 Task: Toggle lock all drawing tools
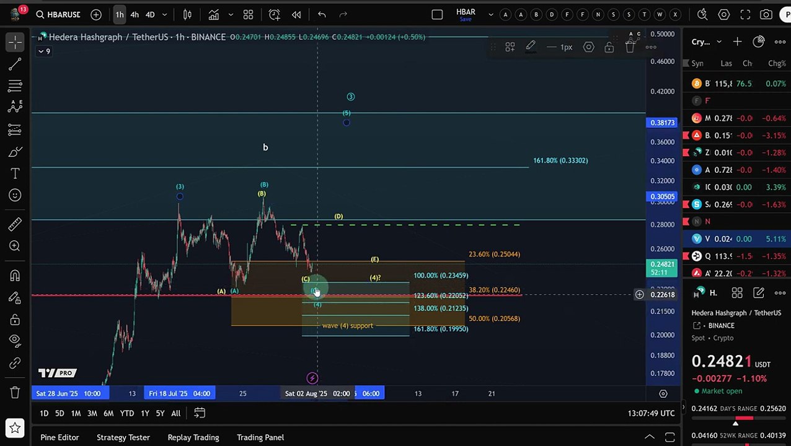pyautogui.click(x=15, y=320)
